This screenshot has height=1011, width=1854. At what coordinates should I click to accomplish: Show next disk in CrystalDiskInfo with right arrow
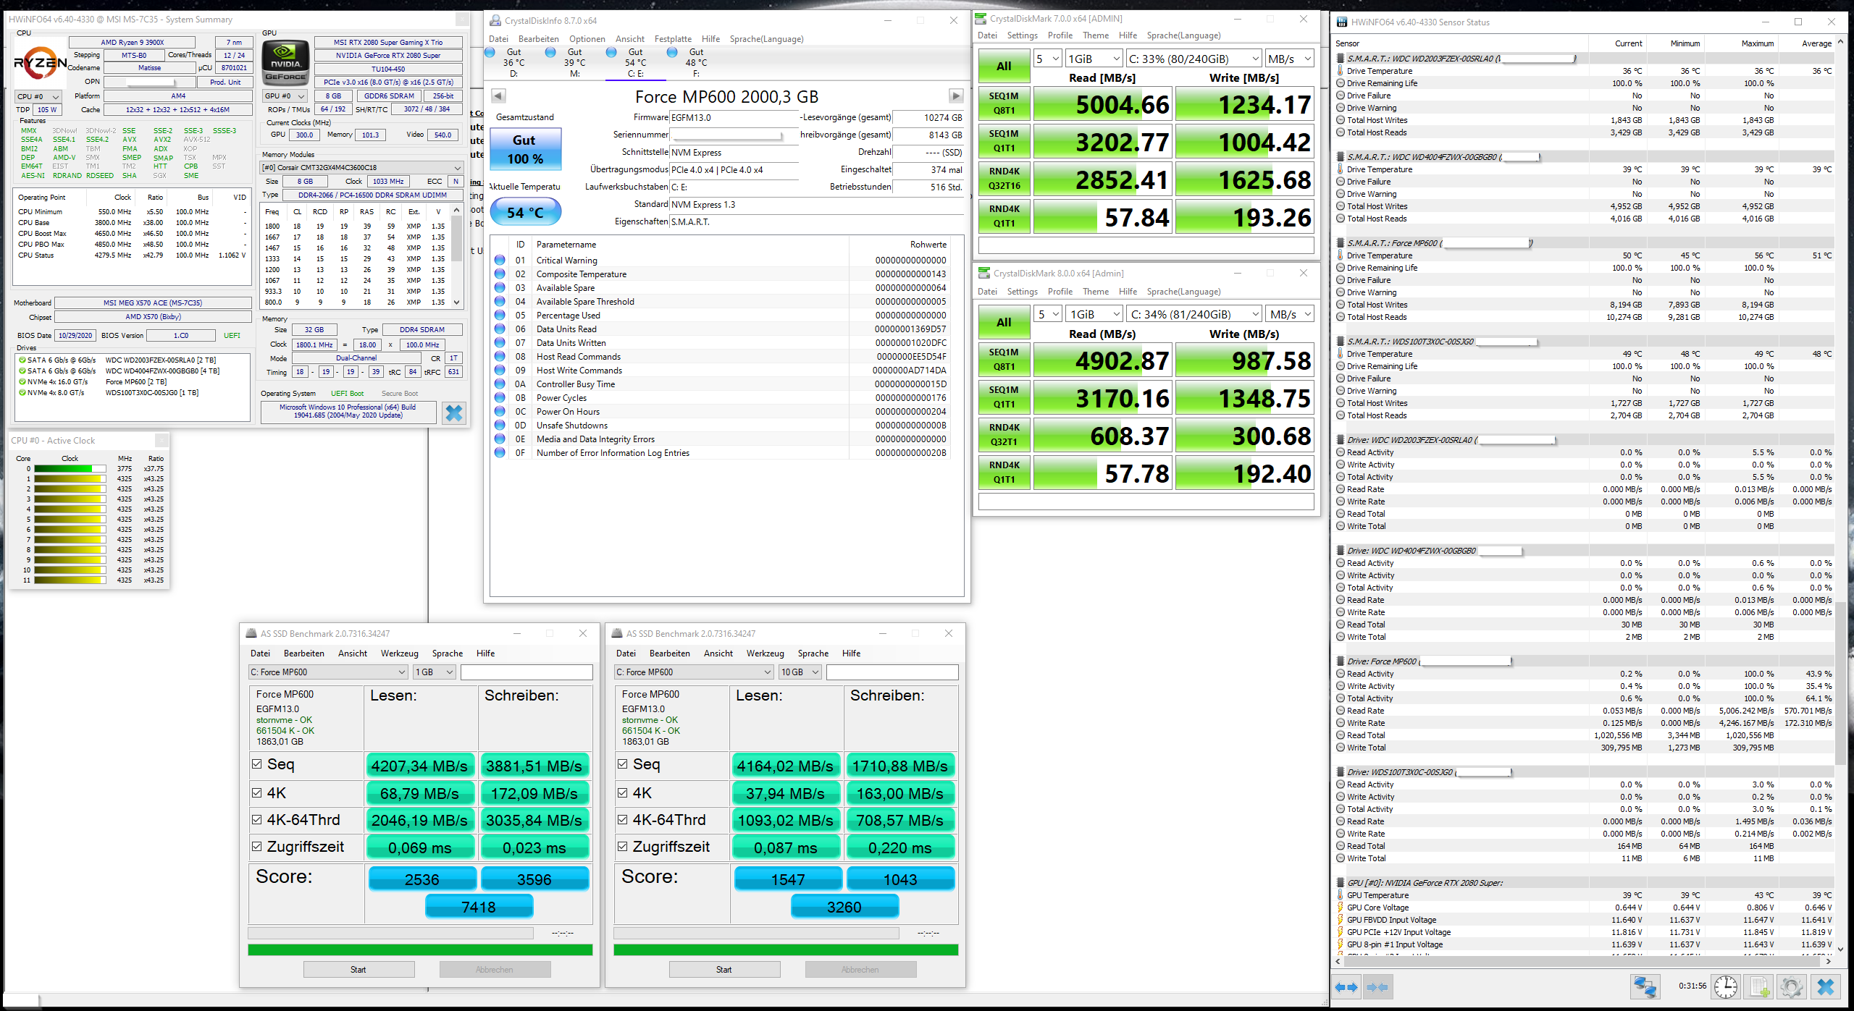coord(956,96)
